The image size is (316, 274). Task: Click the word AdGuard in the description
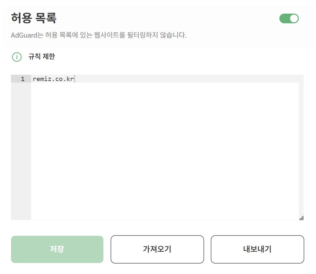[24, 35]
